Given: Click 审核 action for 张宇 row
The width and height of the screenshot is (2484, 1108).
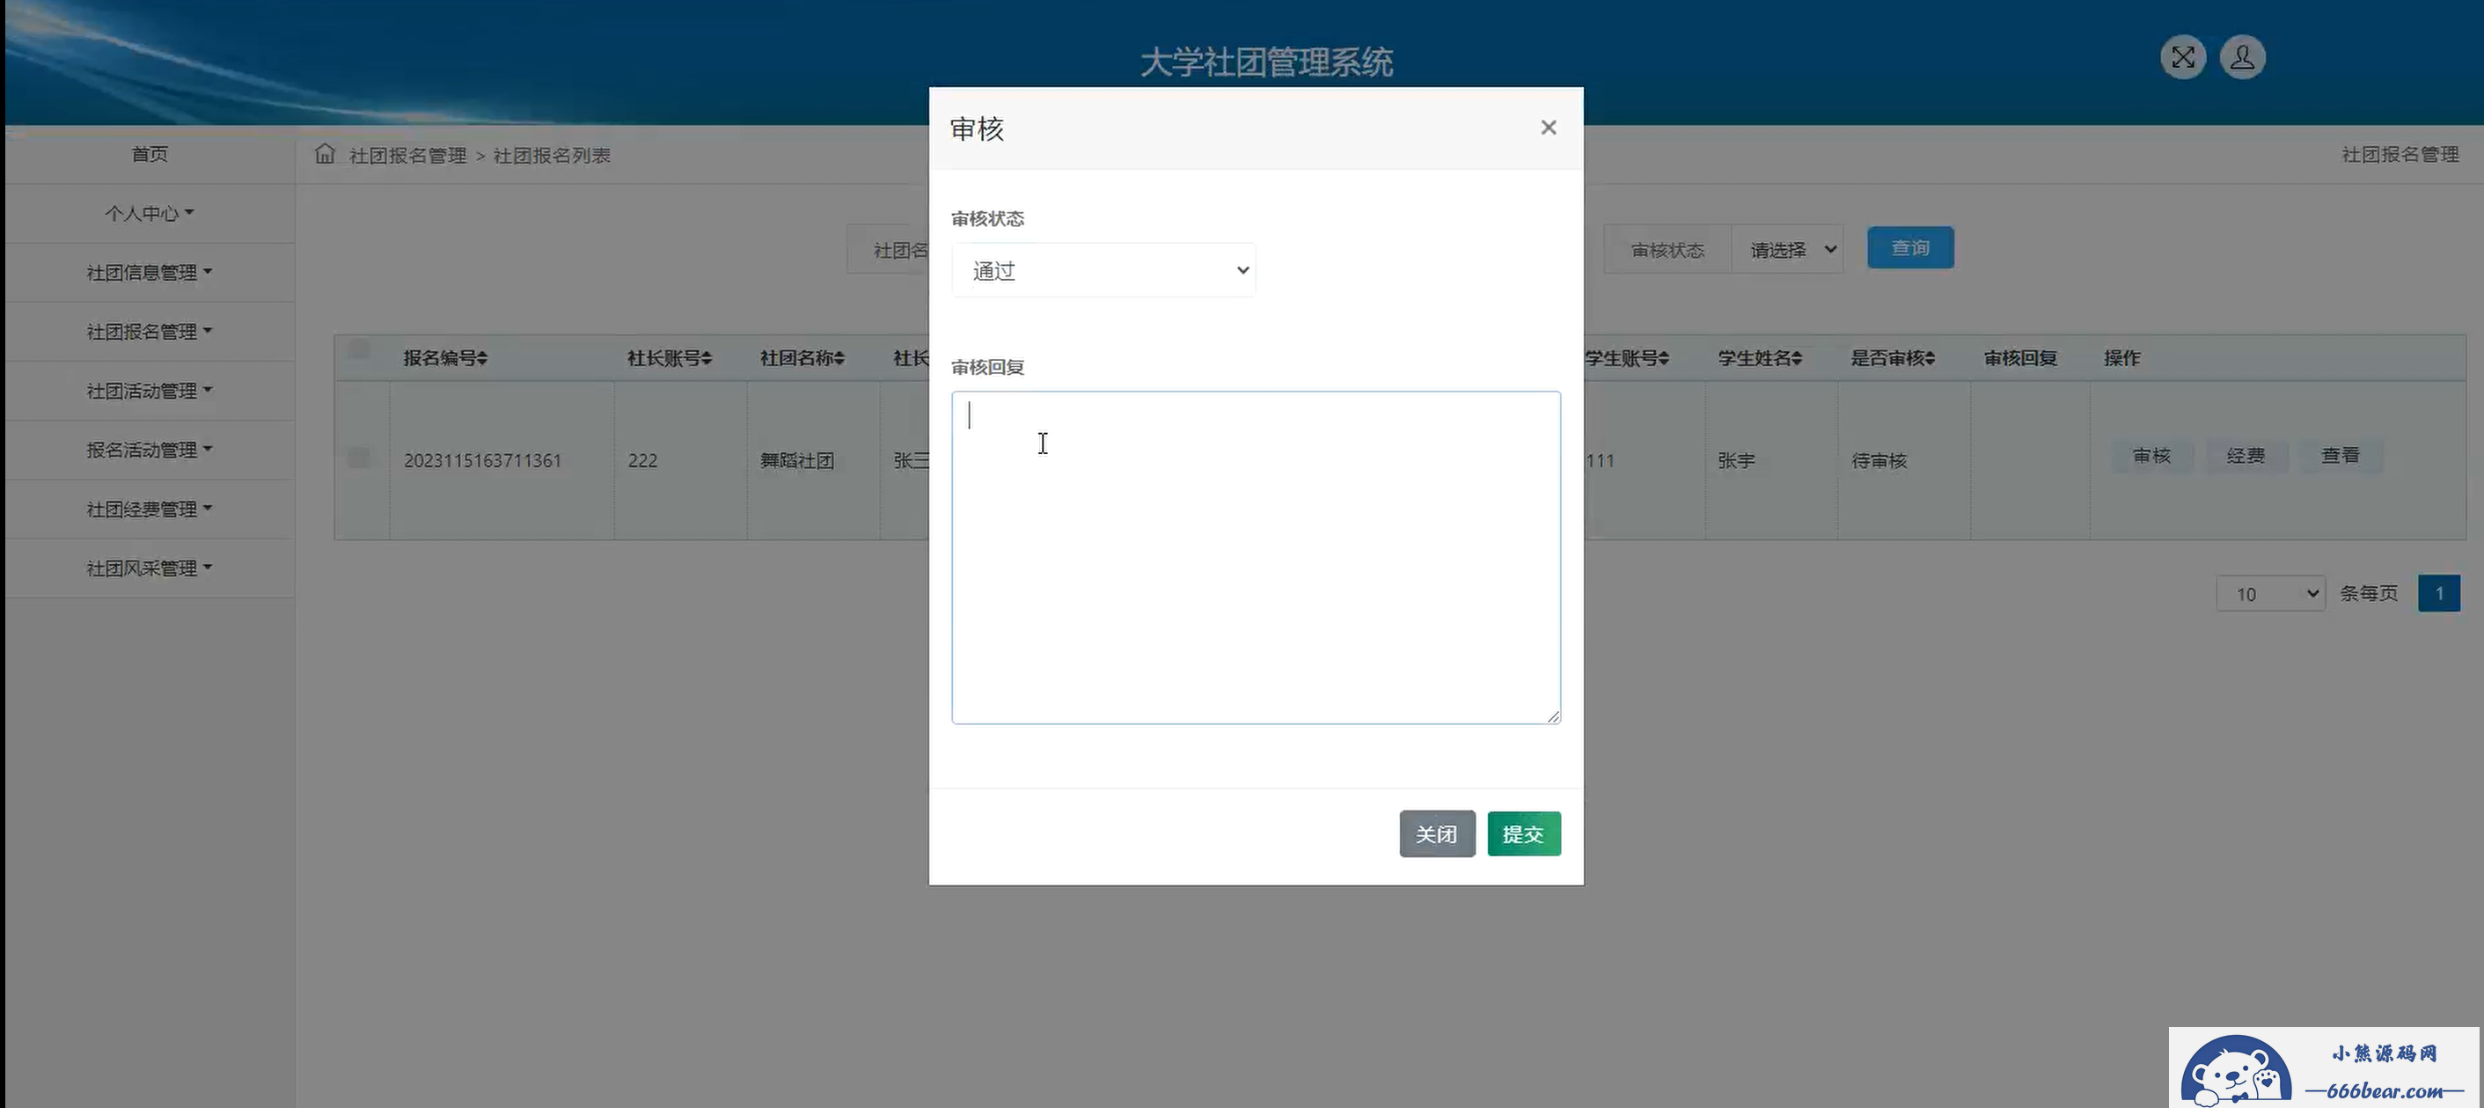Looking at the screenshot, I should tap(2151, 455).
